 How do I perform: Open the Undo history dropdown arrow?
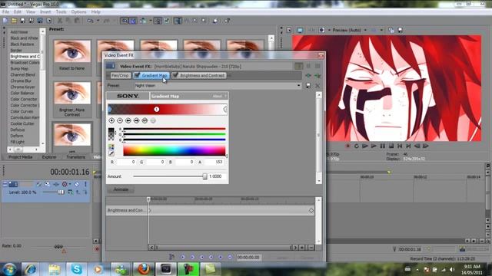98,21
